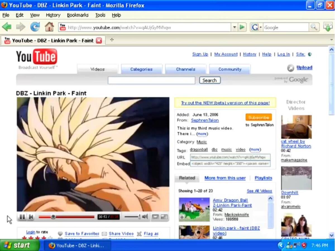
Task: Click the YouTube search input field
Action: (152, 80)
